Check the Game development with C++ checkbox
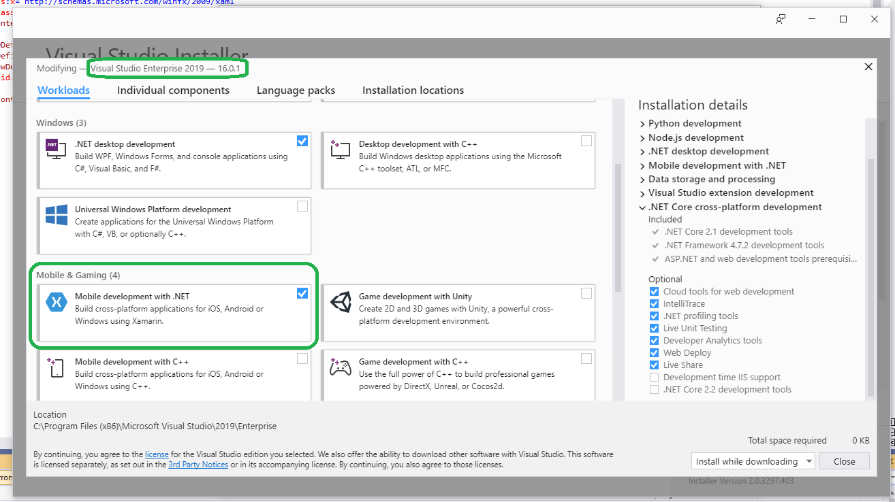This screenshot has width=895, height=502. (x=586, y=358)
